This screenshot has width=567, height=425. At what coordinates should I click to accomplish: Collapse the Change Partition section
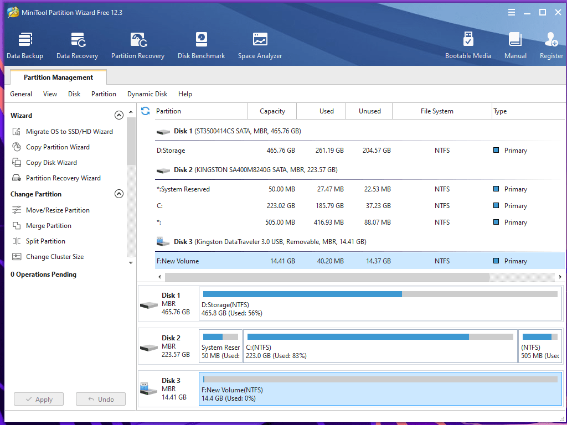118,194
